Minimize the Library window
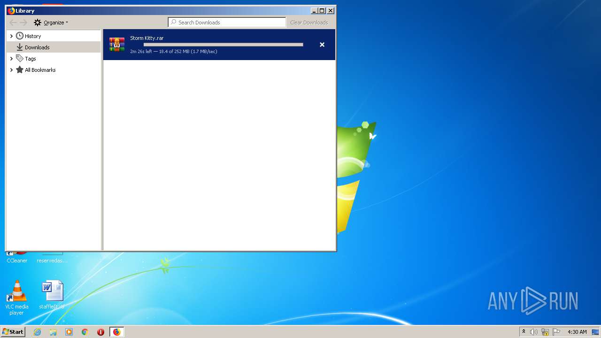This screenshot has width=601, height=338. point(314,10)
